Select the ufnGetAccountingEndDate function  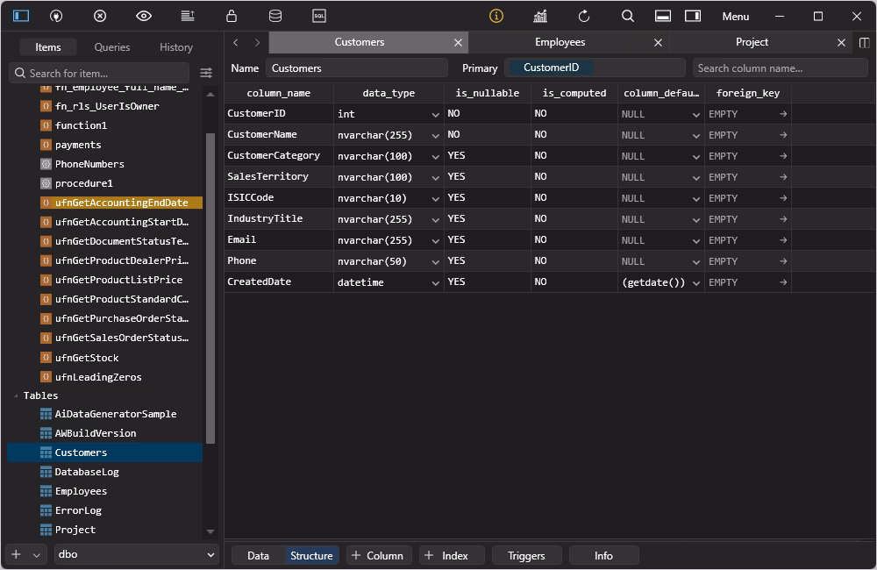coord(121,203)
